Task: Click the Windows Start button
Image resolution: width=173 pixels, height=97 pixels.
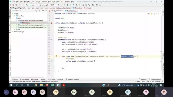Action: point(11,85)
